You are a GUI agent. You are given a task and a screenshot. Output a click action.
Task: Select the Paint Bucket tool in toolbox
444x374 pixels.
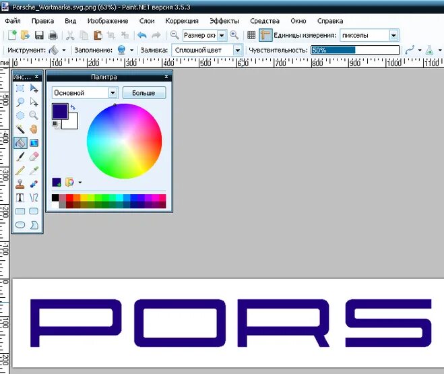pyautogui.click(x=20, y=143)
